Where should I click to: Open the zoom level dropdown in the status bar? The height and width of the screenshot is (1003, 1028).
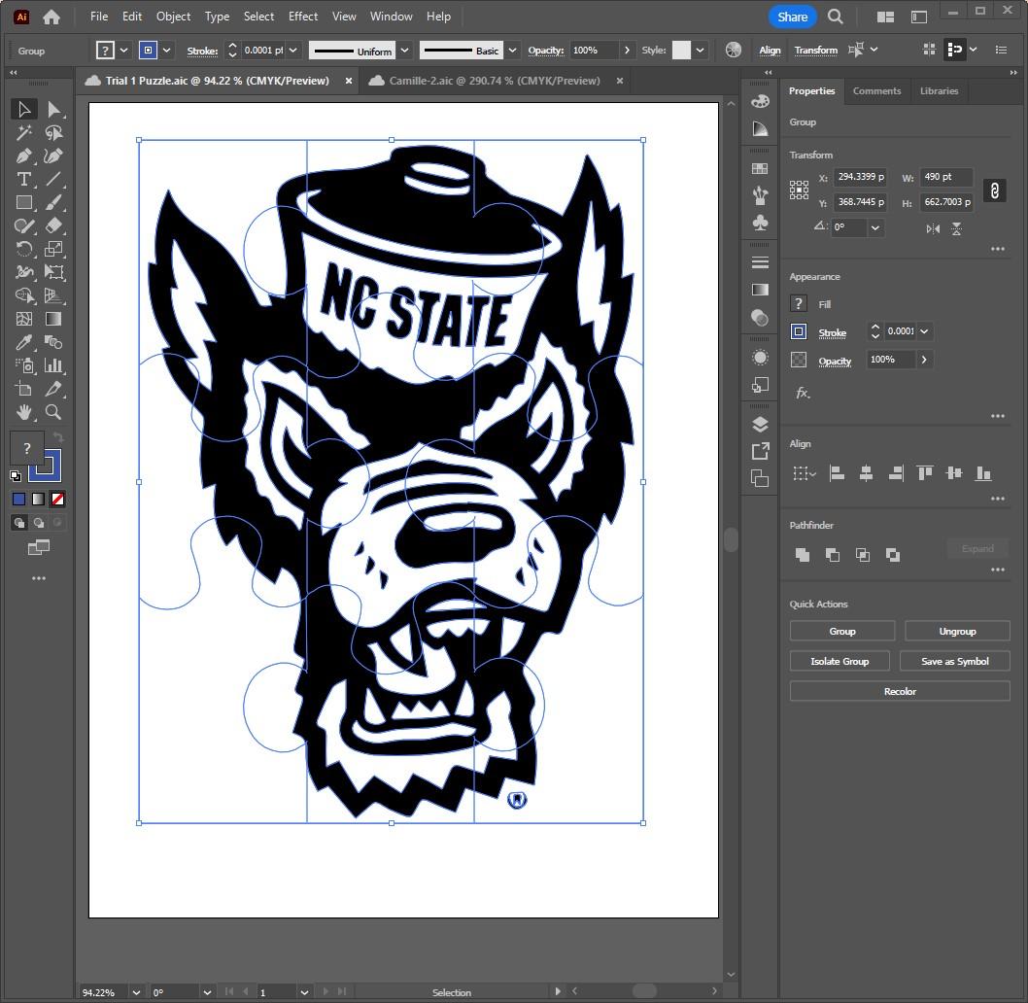pos(136,992)
